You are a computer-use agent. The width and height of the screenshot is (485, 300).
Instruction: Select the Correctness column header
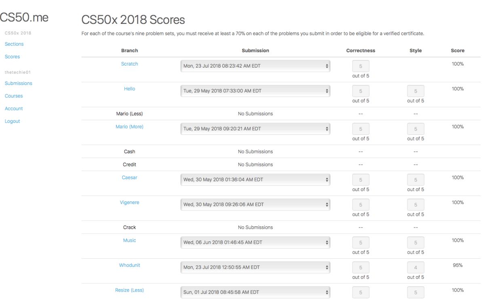point(361,51)
